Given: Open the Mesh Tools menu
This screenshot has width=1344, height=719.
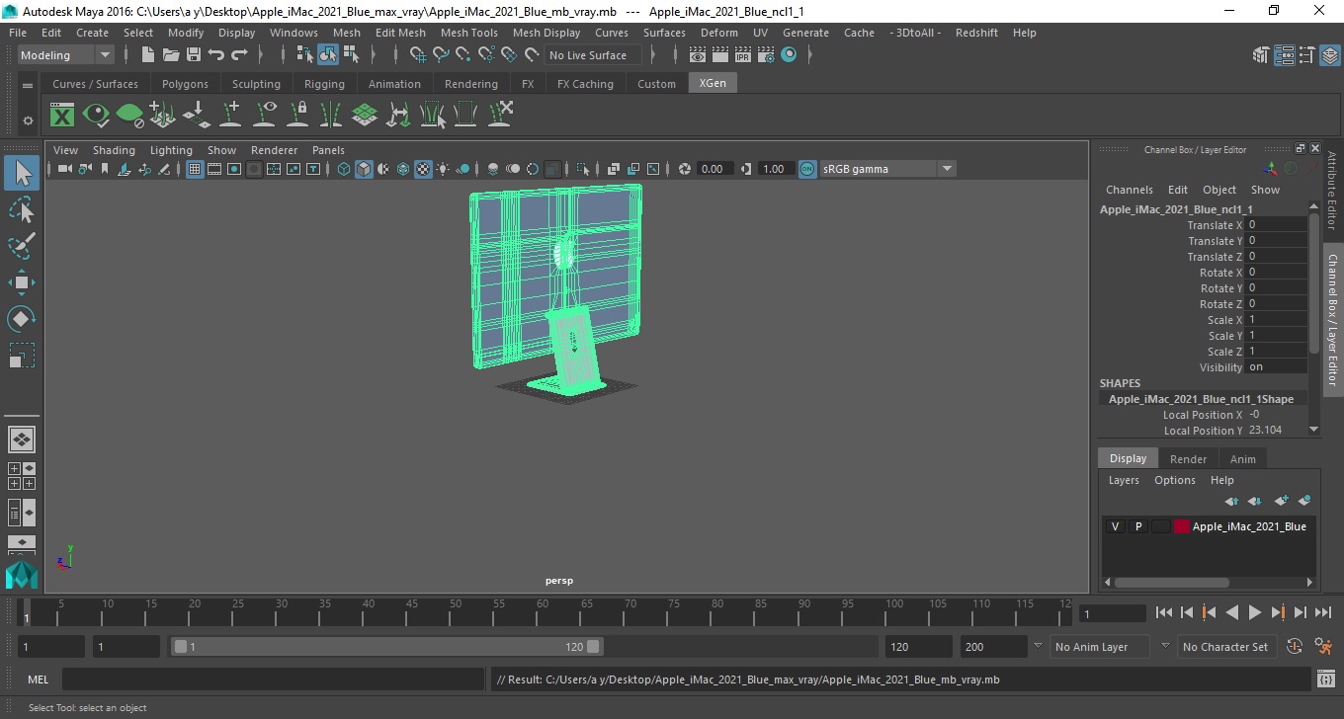Looking at the screenshot, I should coord(469,33).
